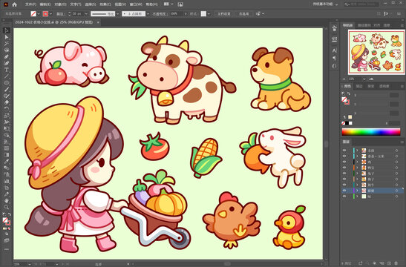This screenshot has height=267, width=406.
Task: Select the Lasso tool
Action: (7, 50)
